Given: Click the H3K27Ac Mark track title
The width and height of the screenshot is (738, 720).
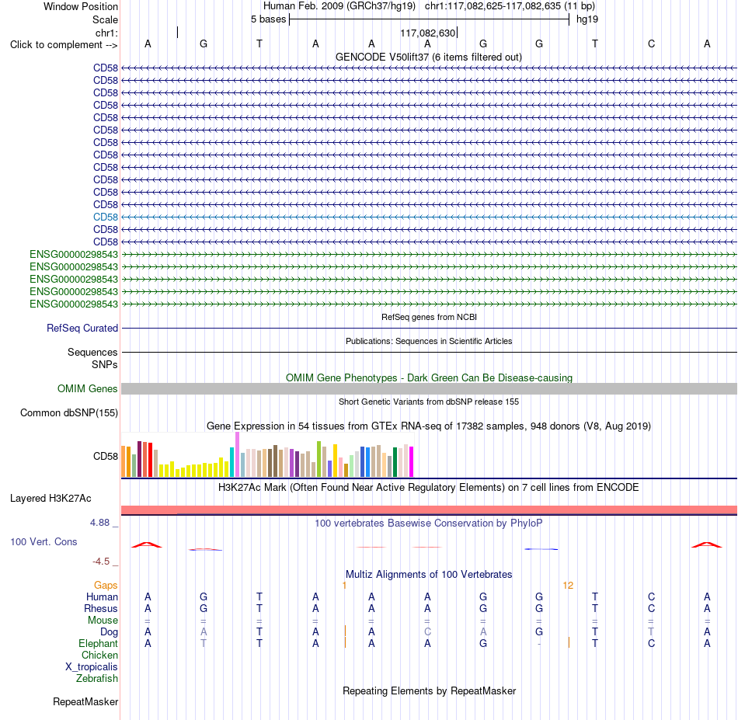Looking at the screenshot, I should (428, 487).
